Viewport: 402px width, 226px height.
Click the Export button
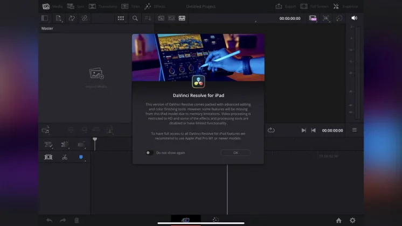pos(285,6)
